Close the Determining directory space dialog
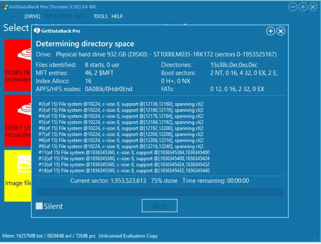321x244 pixels. click(280, 31)
